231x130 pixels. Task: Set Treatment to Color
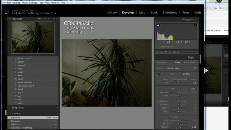178,62
